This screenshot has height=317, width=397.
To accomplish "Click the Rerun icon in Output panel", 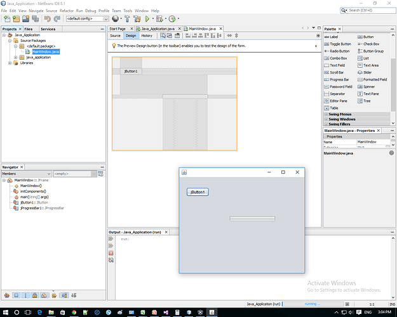I will [x=111, y=238].
